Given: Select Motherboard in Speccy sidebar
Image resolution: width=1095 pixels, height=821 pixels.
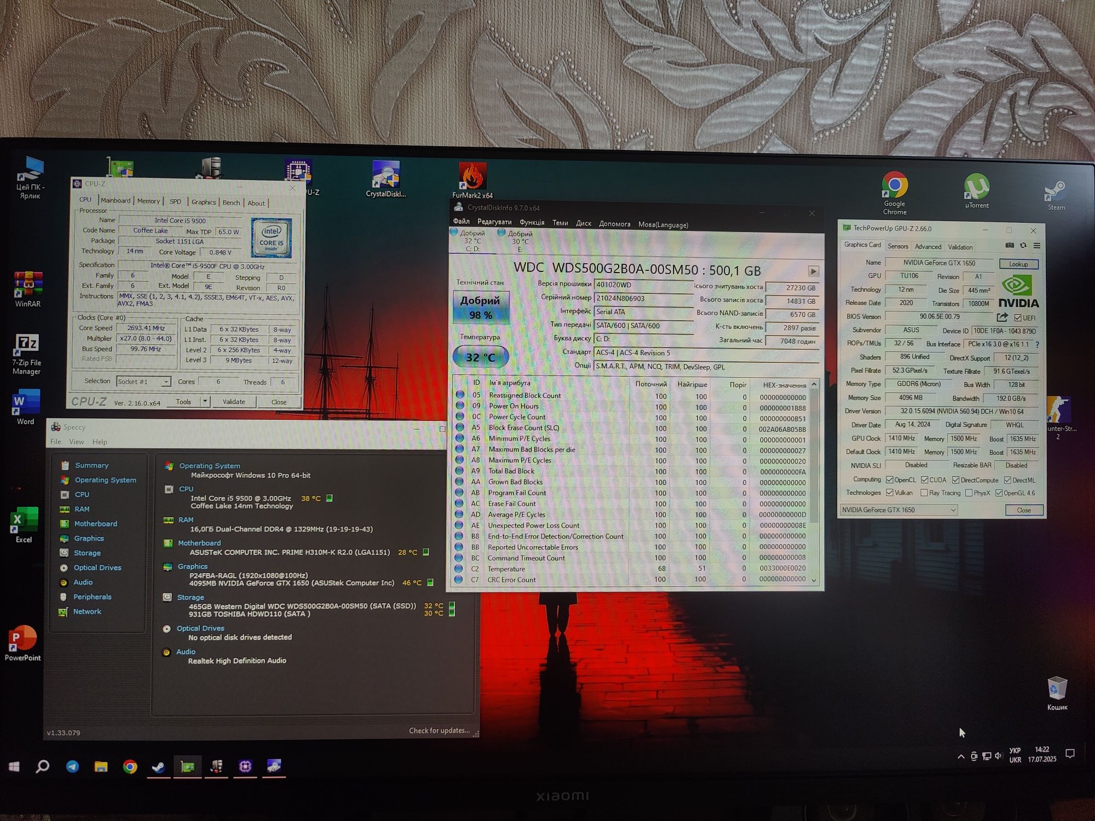Looking at the screenshot, I should coord(95,524).
